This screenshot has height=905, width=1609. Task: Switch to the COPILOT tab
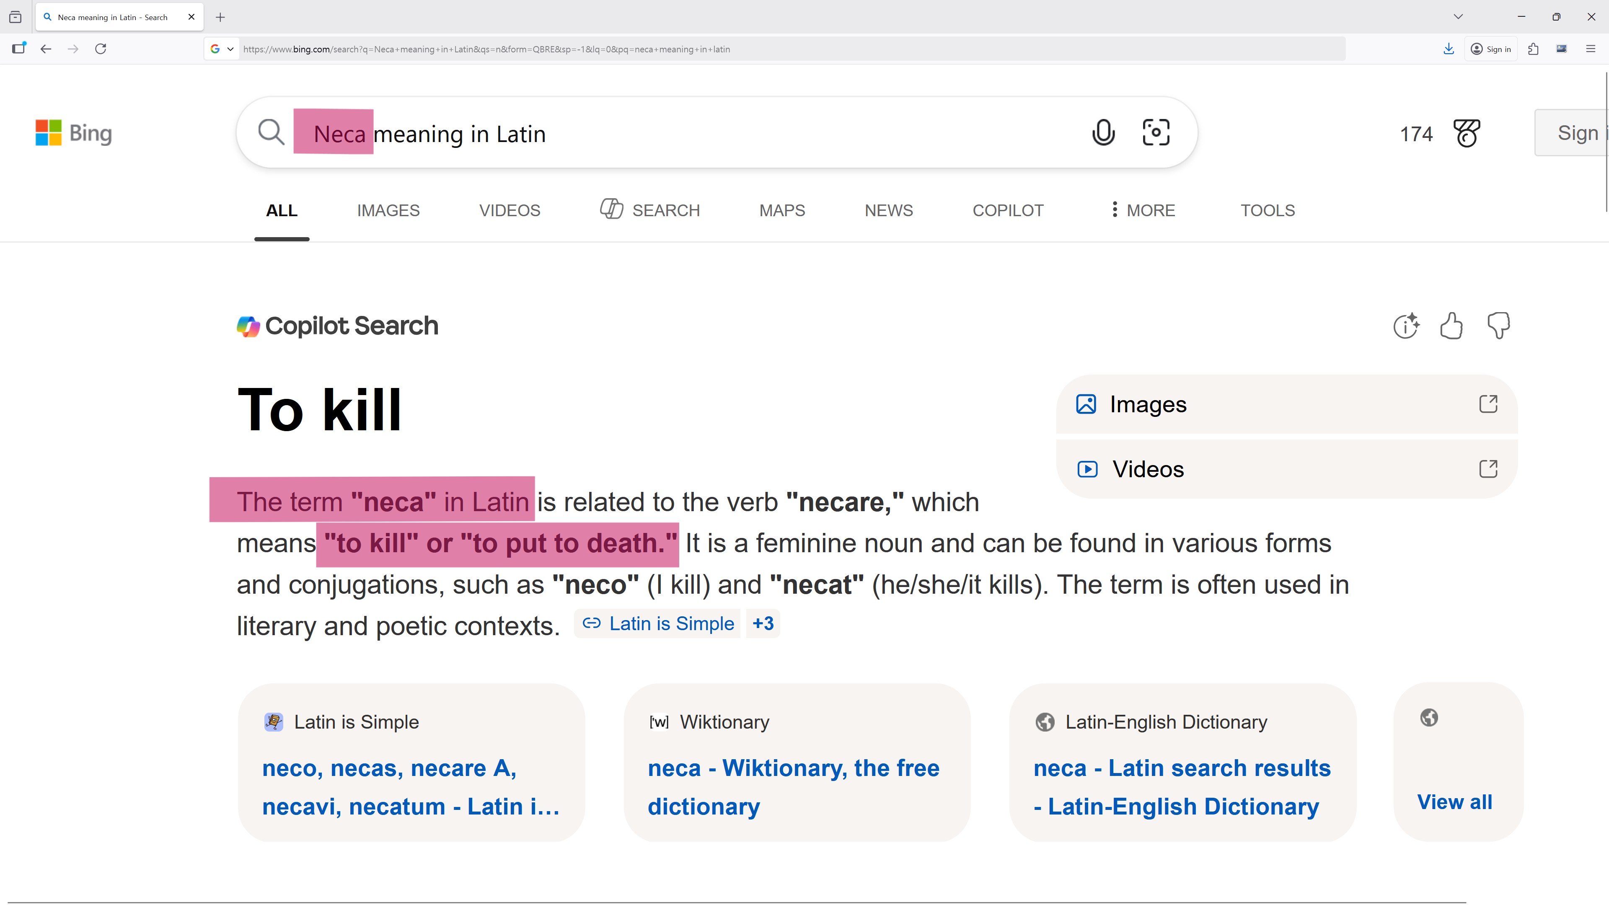pos(1007,210)
